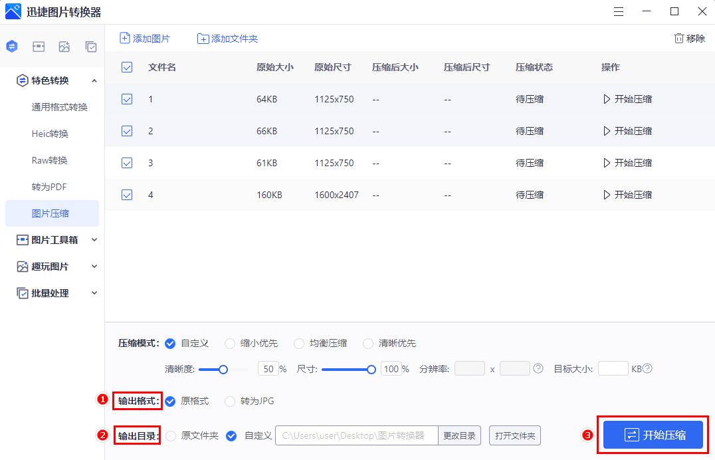Type a value in the 目标大小 KB field
The height and width of the screenshot is (460, 715).
pyautogui.click(x=613, y=368)
